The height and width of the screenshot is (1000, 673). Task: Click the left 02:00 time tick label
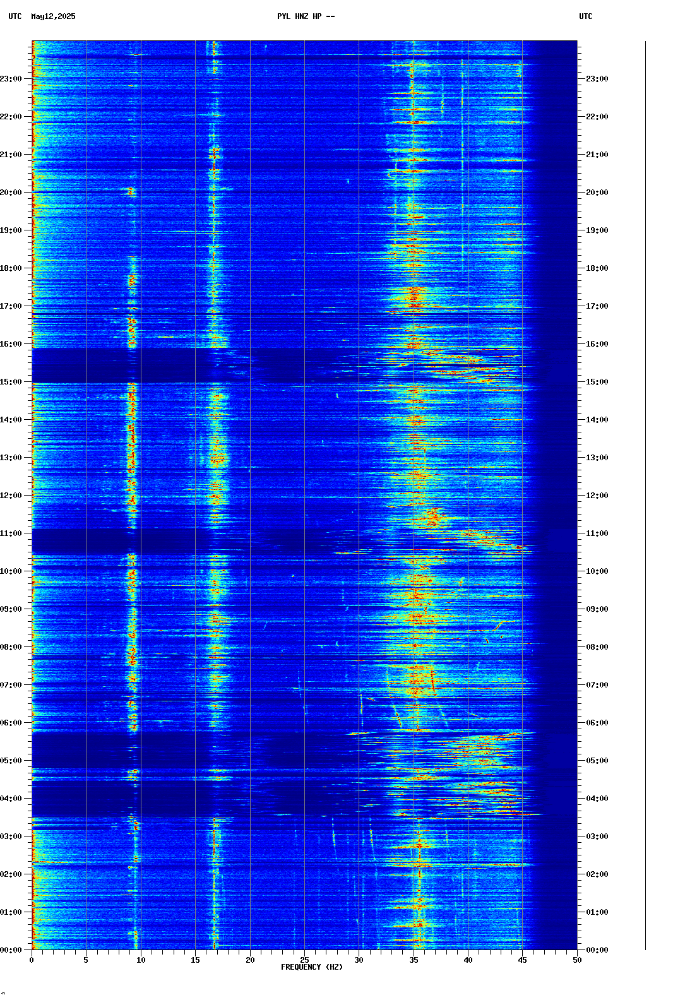tap(11, 874)
